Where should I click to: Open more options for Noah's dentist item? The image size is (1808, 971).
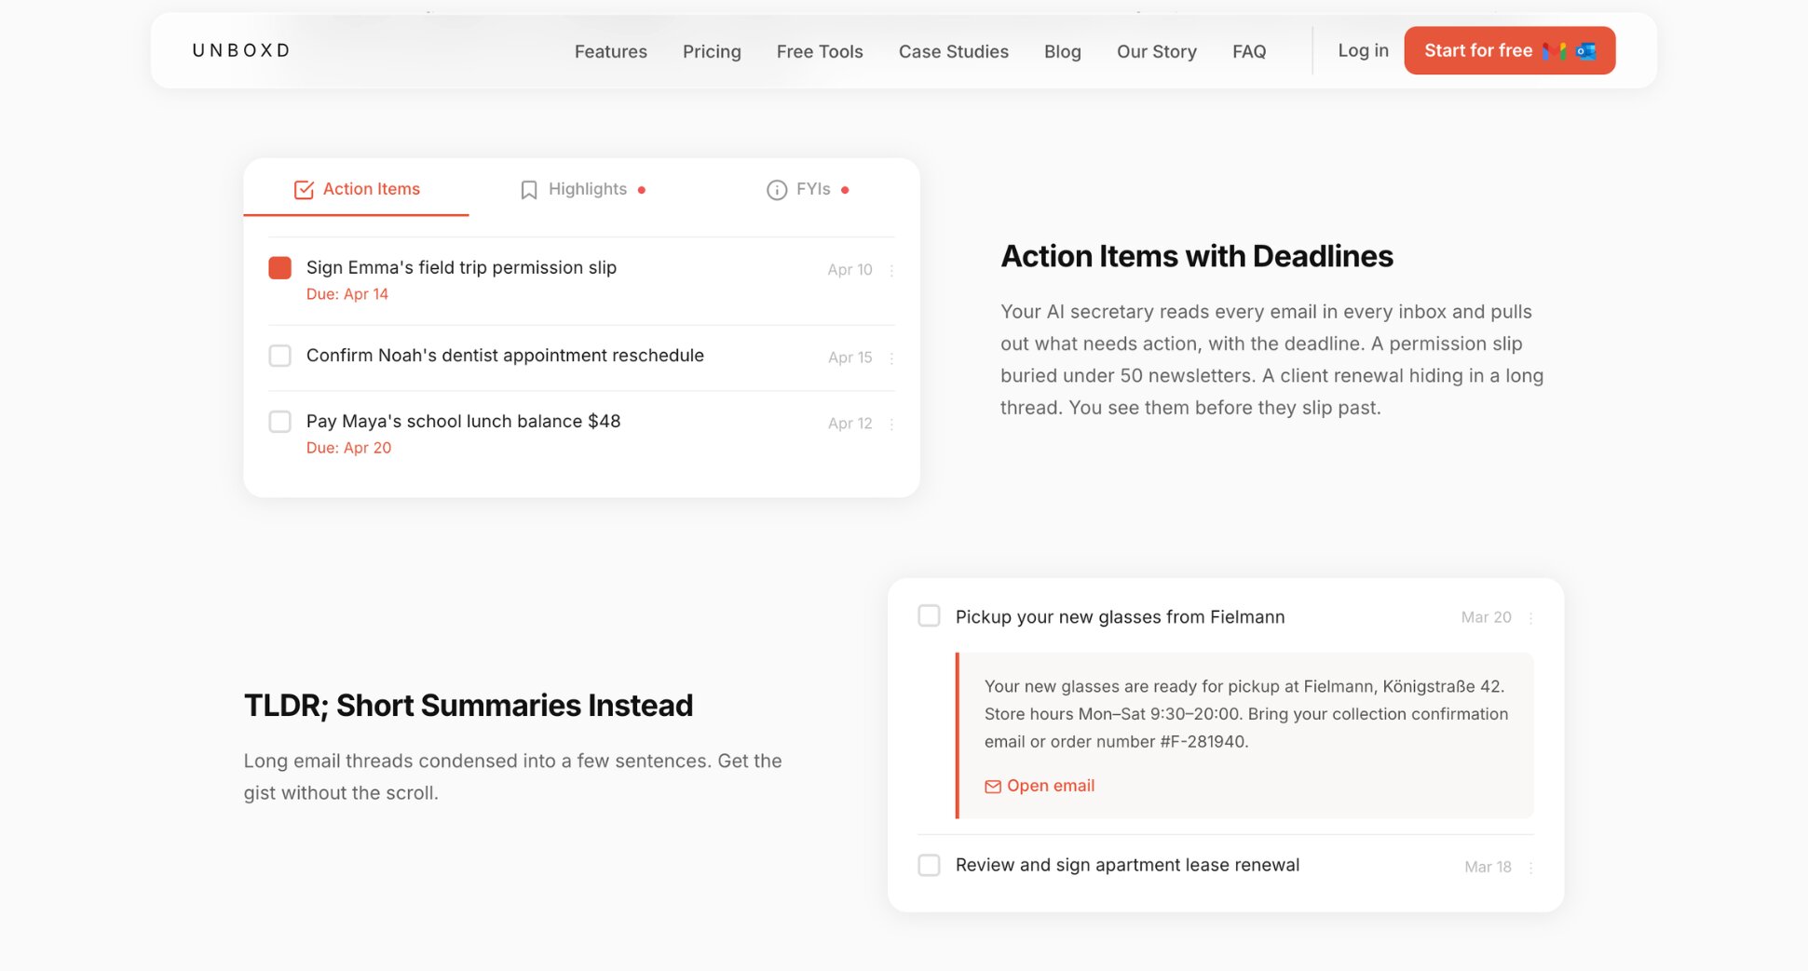[891, 358]
